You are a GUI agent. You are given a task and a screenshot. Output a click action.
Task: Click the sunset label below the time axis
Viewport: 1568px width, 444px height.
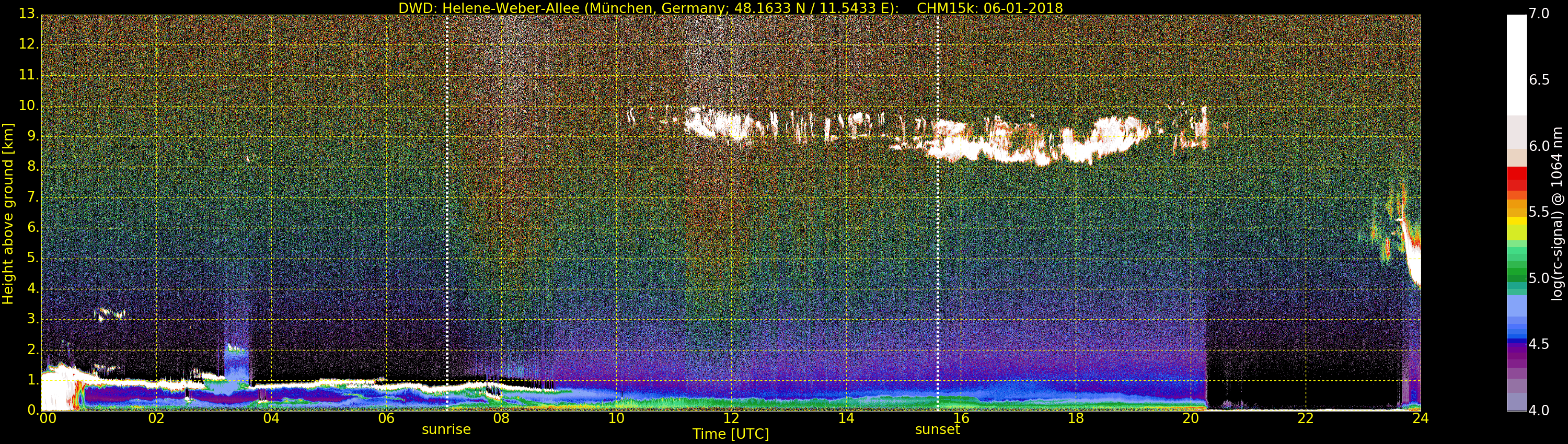click(937, 429)
